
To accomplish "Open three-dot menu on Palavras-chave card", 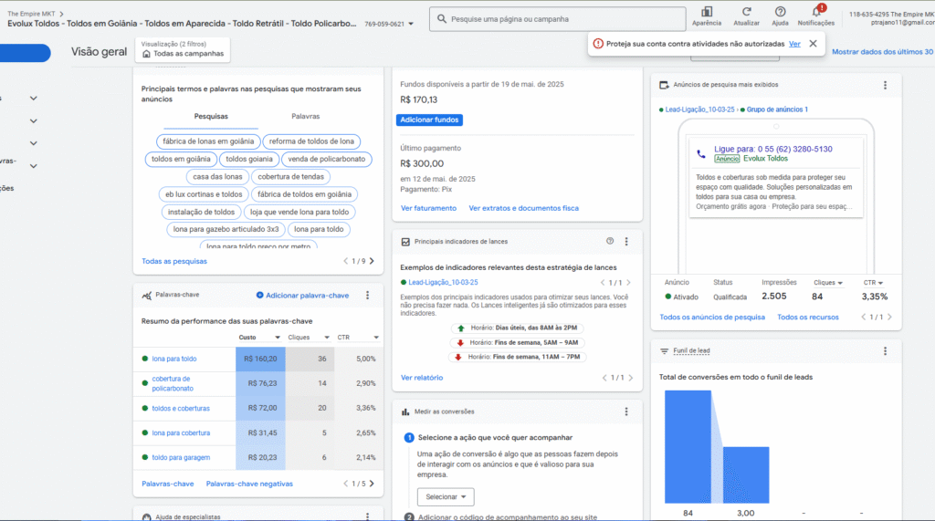I will (x=367, y=296).
